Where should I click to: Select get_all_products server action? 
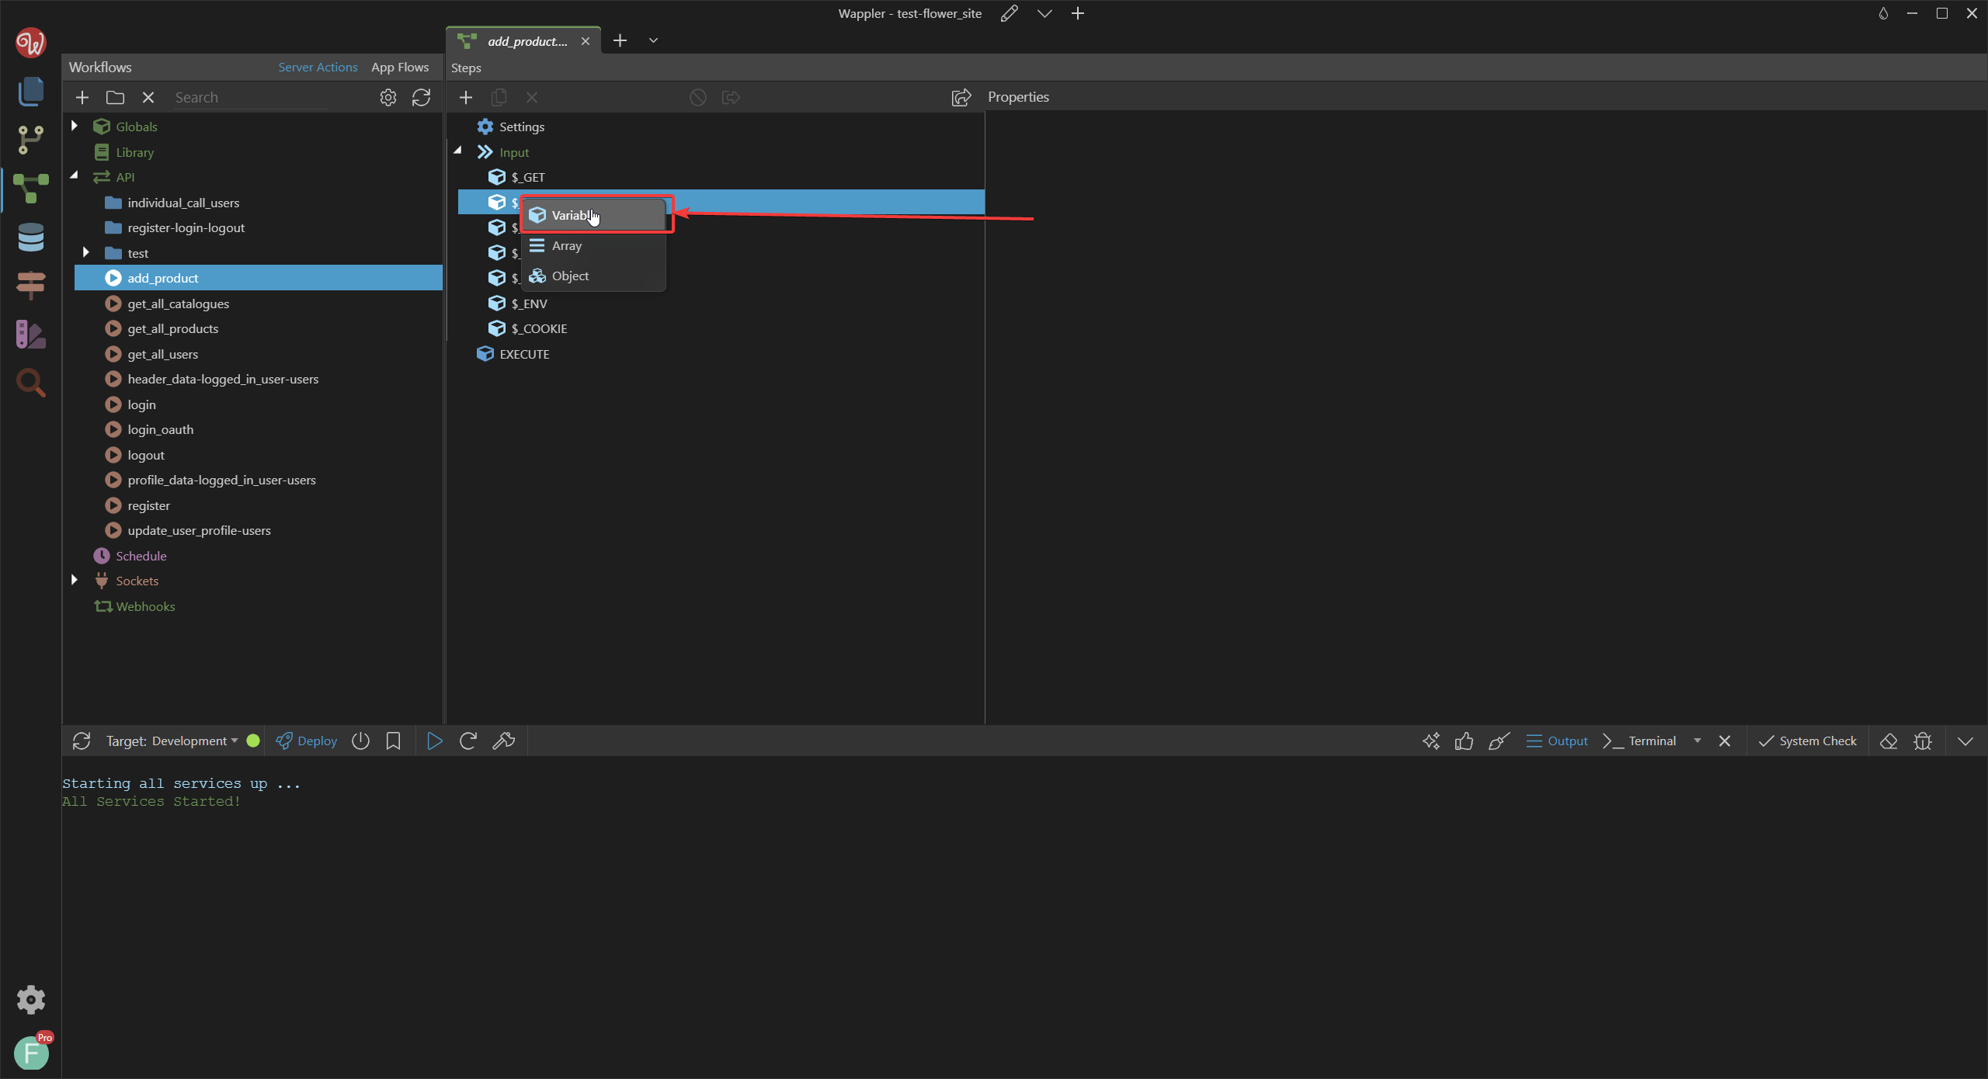tap(172, 328)
